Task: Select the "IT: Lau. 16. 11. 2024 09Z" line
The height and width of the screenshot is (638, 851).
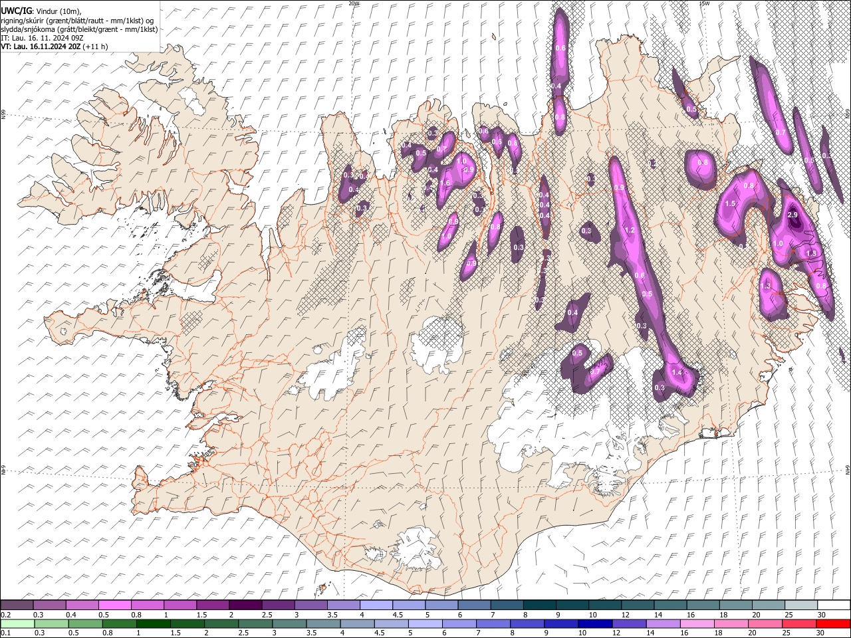Action: pos(42,38)
